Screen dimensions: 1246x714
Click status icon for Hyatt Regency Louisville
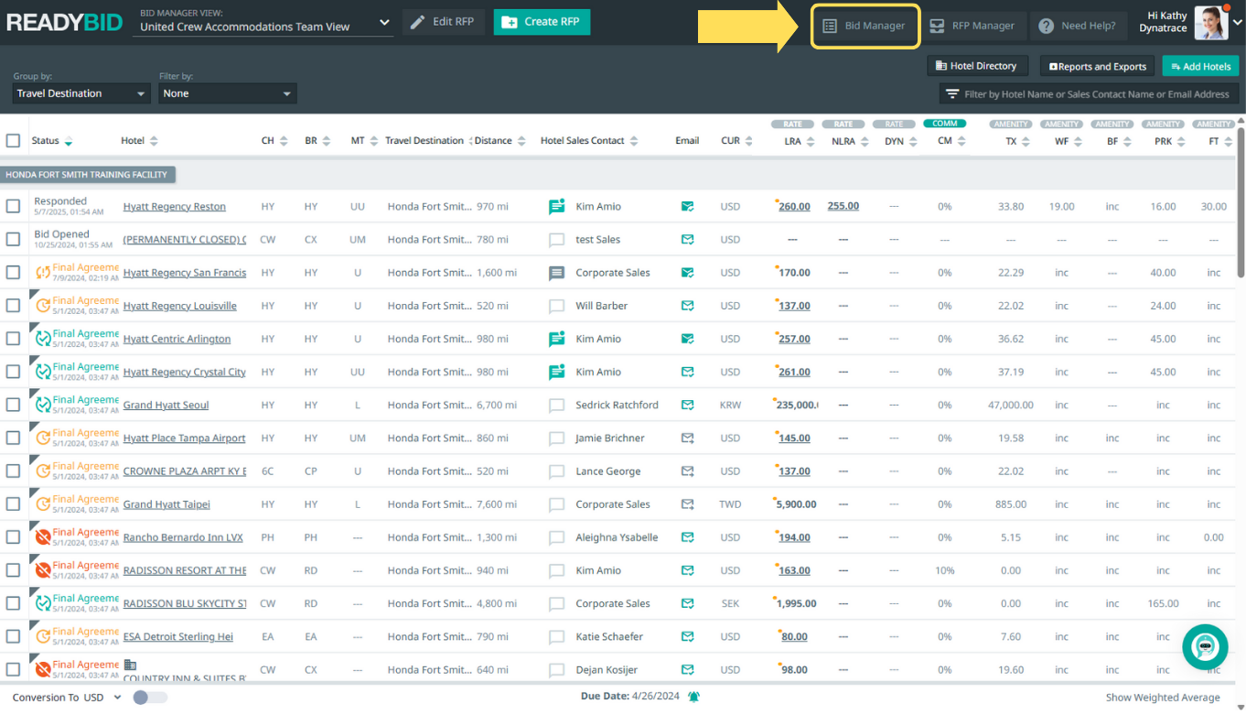(43, 306)
